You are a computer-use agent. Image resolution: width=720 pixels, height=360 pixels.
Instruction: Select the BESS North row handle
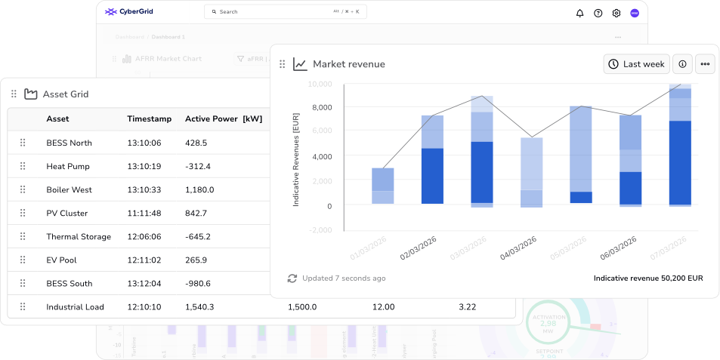(23, 143)
